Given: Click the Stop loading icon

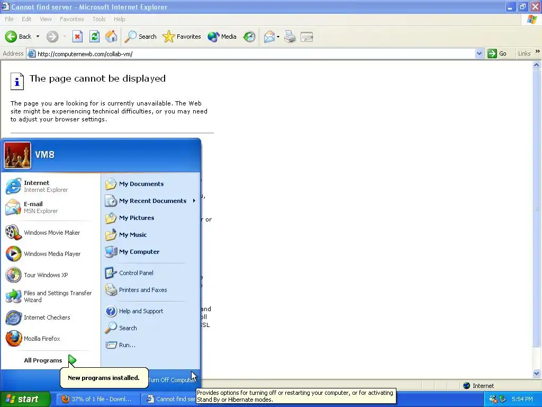Looking at the screenshot, I should [x=77, y=37].
